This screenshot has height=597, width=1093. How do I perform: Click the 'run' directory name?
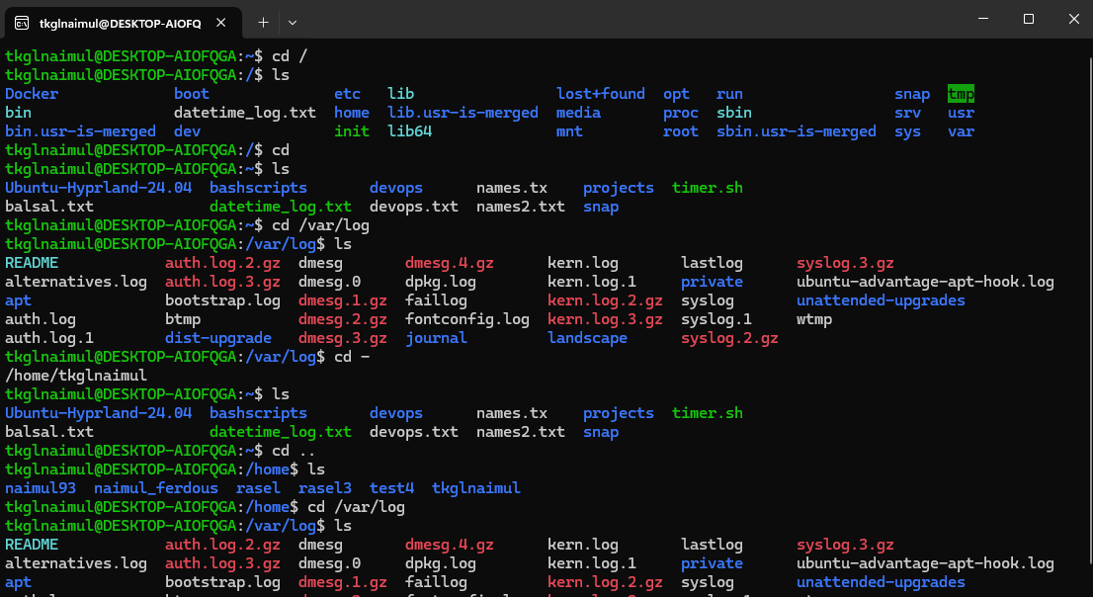click(729, 94)
